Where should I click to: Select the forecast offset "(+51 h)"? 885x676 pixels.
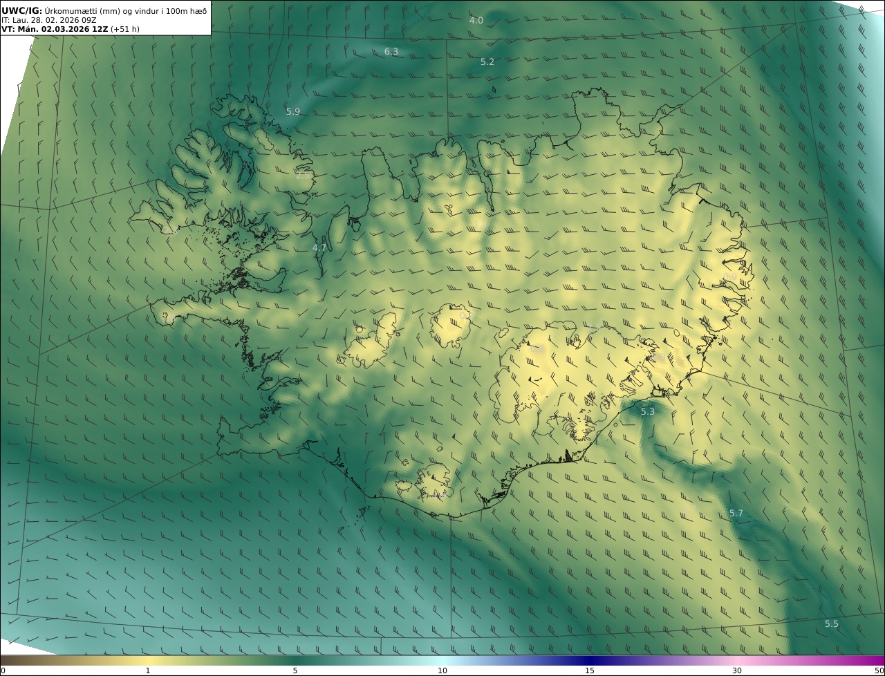pyautogui.click(x=125, y=29)
